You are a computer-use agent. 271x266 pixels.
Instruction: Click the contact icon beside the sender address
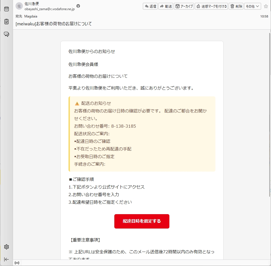pyautogui.click(x=78, y=6)
